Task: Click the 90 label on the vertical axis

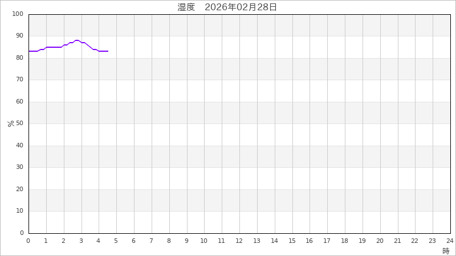Action: click(x=19, y=36)
